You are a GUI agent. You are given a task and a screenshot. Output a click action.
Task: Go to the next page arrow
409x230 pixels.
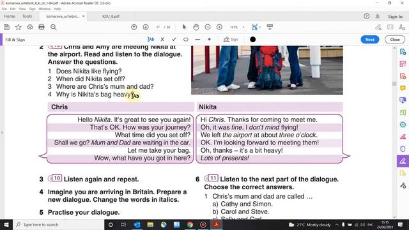click(x=146, y=27)
